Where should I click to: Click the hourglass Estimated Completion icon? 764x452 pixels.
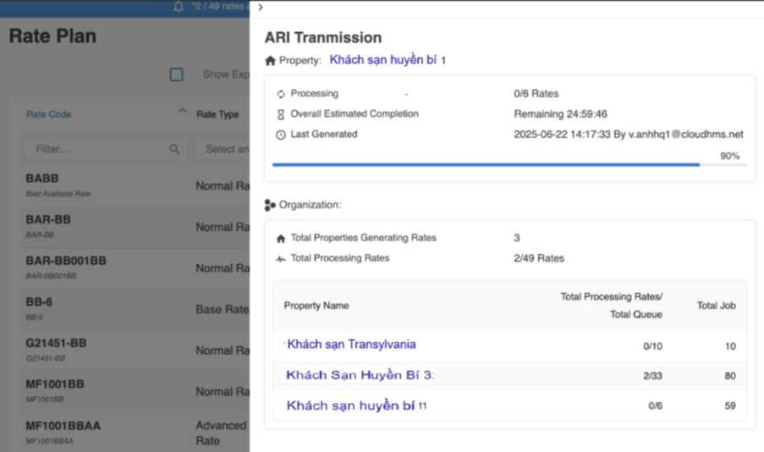281,114
